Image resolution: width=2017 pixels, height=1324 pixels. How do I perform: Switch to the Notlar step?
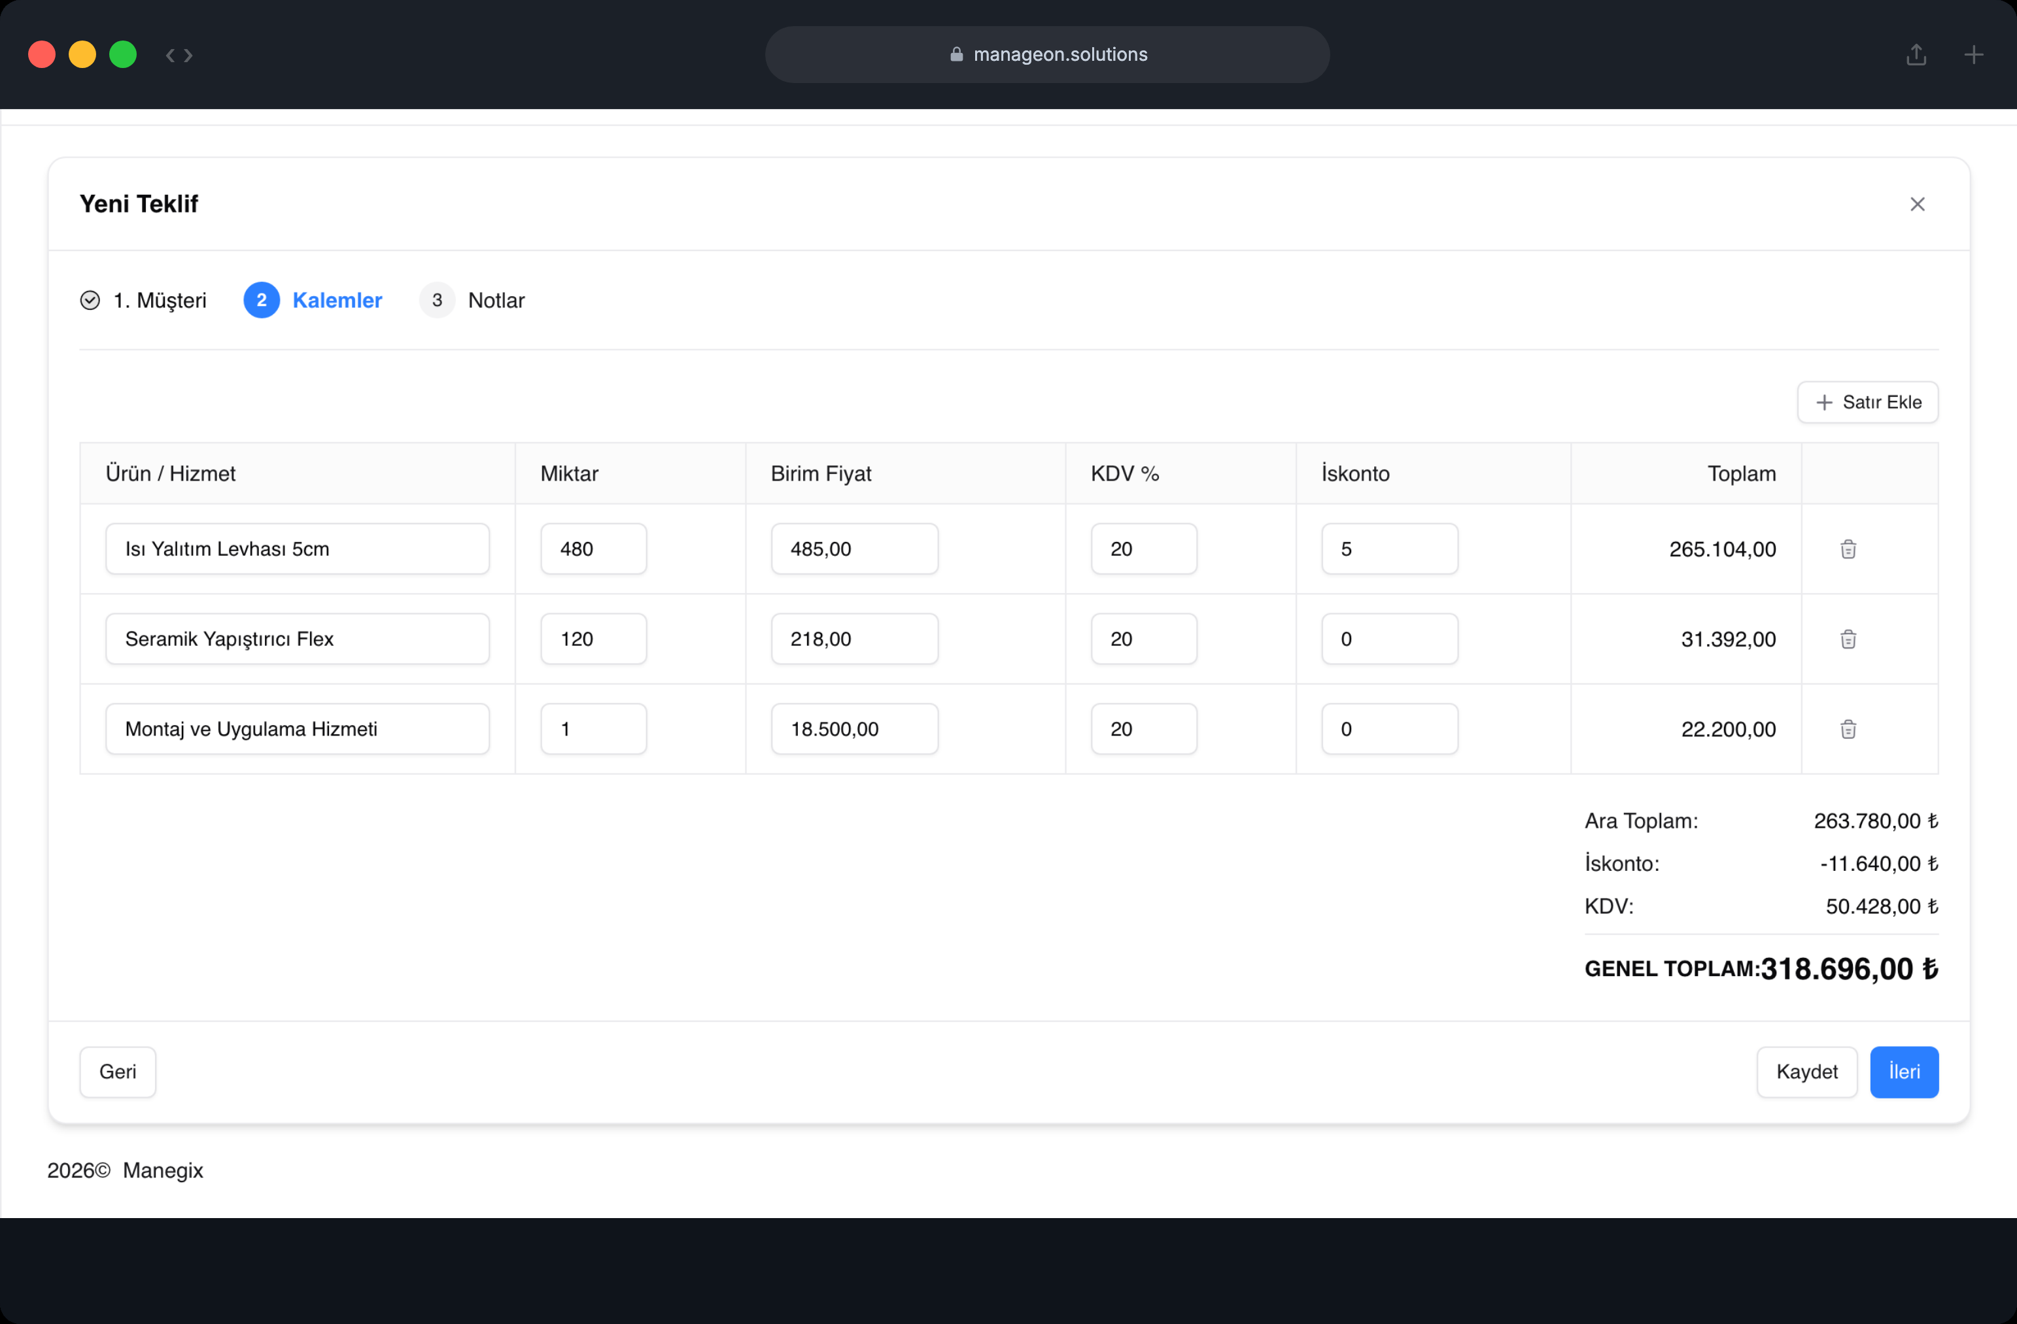point(496,300)
